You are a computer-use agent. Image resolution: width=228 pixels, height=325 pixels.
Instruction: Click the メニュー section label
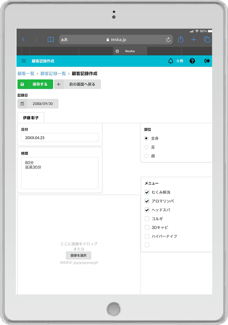tap(151, 183)
